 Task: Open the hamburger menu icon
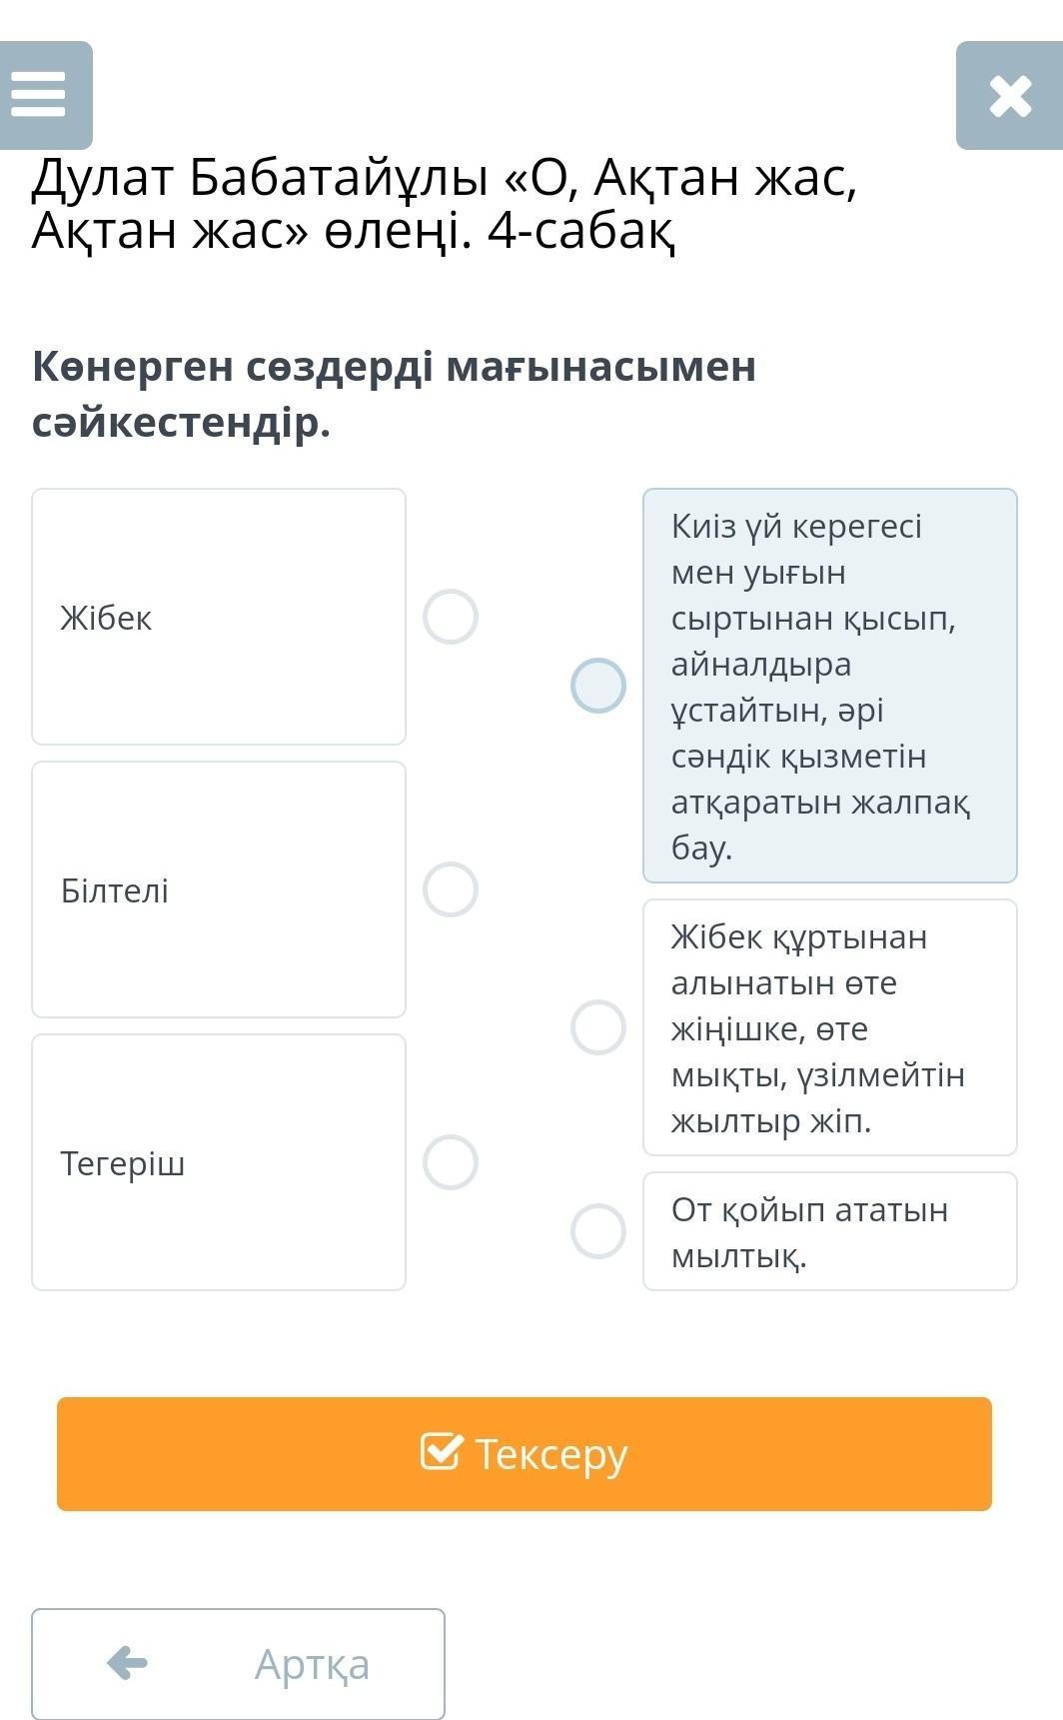coord(40,96)
